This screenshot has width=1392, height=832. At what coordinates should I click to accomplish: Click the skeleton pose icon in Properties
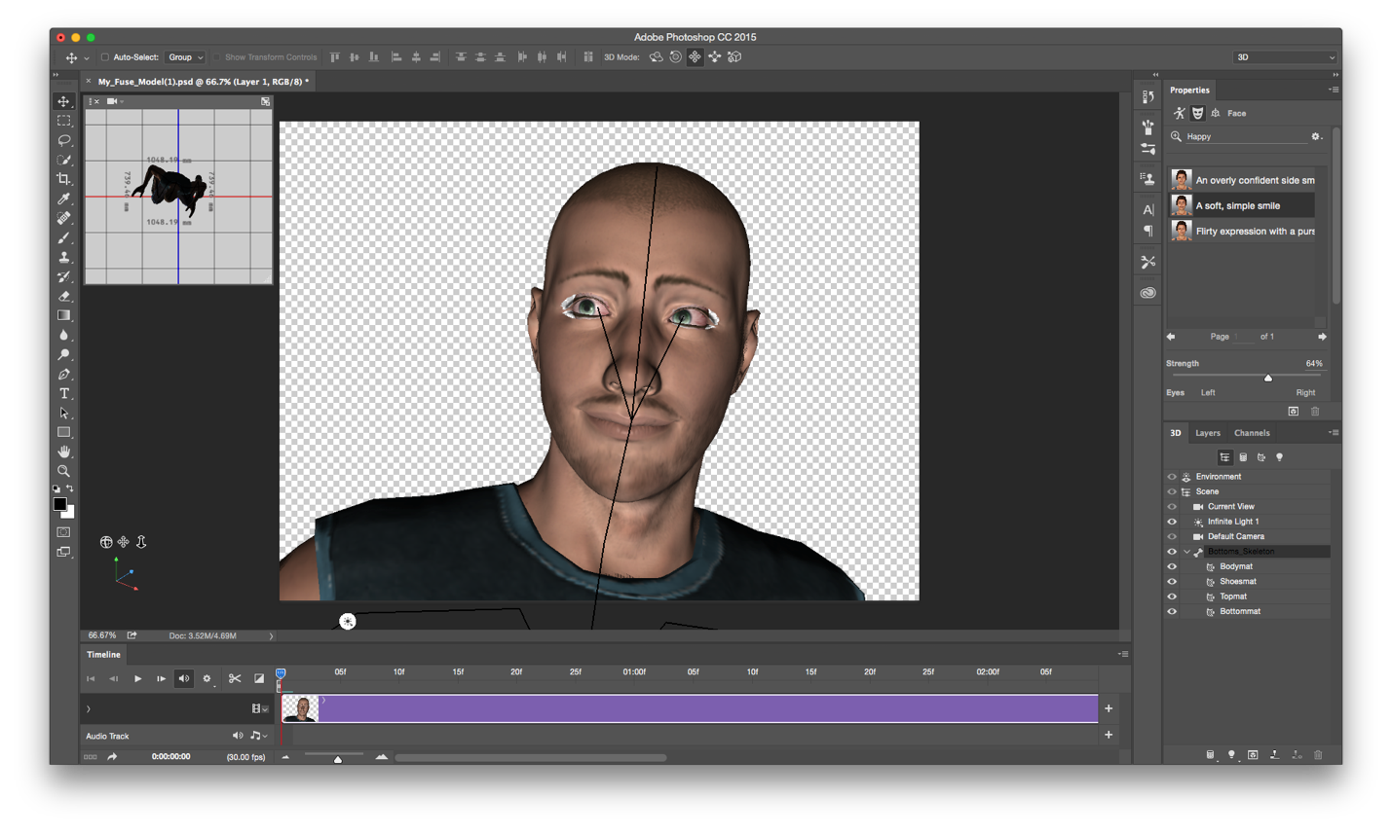[x=1178, y=113]
